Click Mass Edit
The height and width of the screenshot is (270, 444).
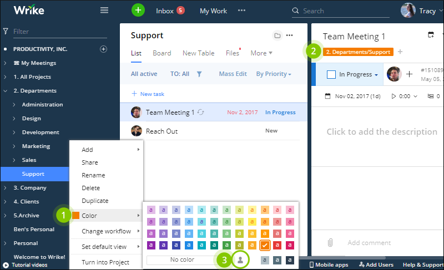tap(233, 74)
